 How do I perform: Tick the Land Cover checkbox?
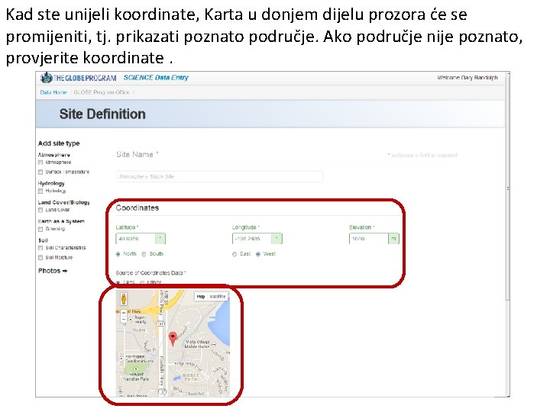point(40,210)
